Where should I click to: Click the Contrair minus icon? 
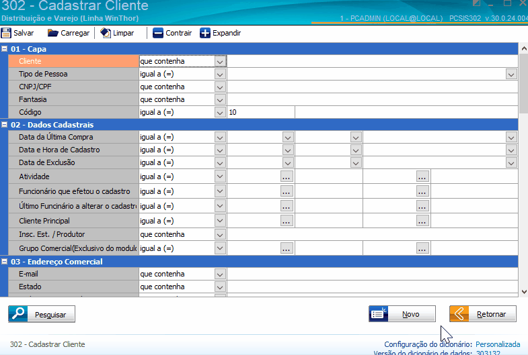click(158, 33)
